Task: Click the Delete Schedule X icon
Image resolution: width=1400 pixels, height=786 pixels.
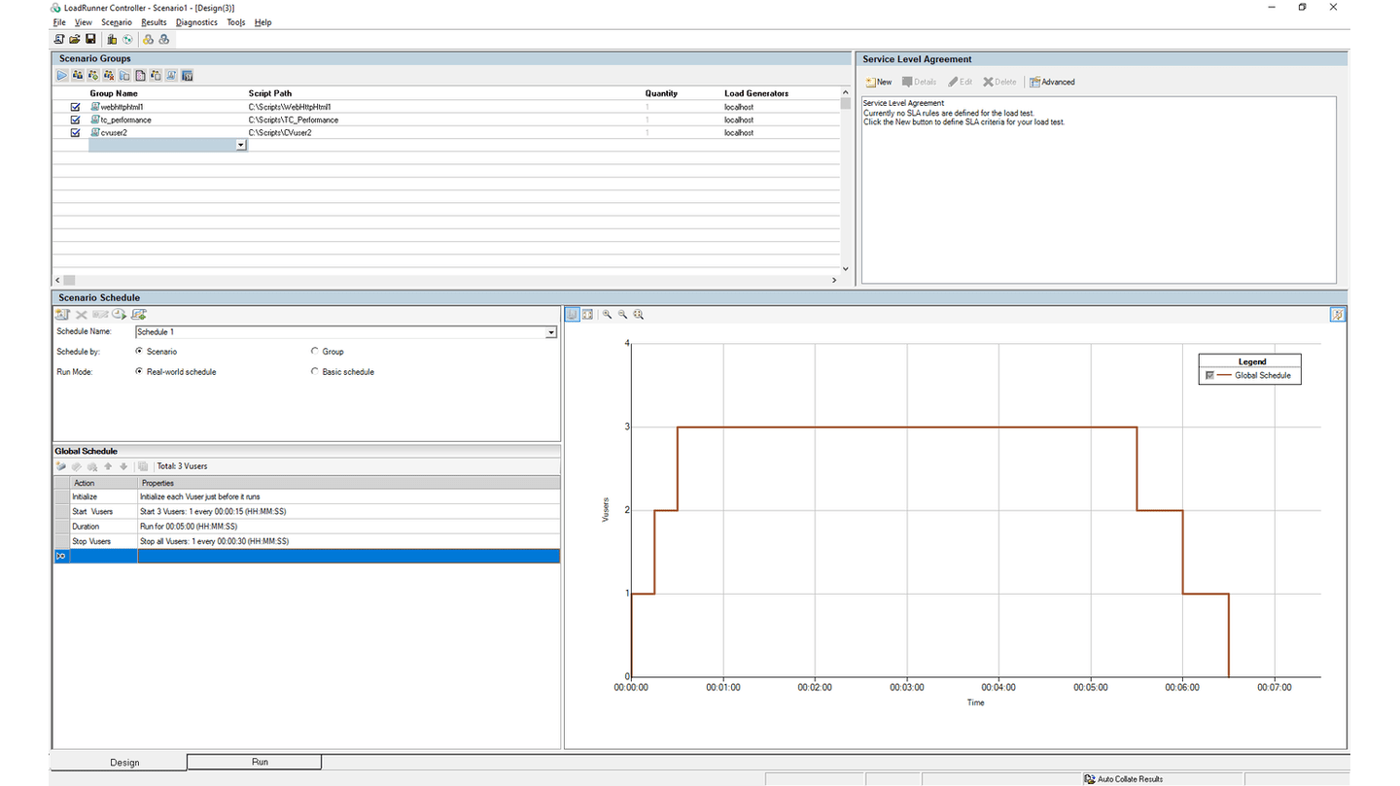Action: tap(82, 314)
